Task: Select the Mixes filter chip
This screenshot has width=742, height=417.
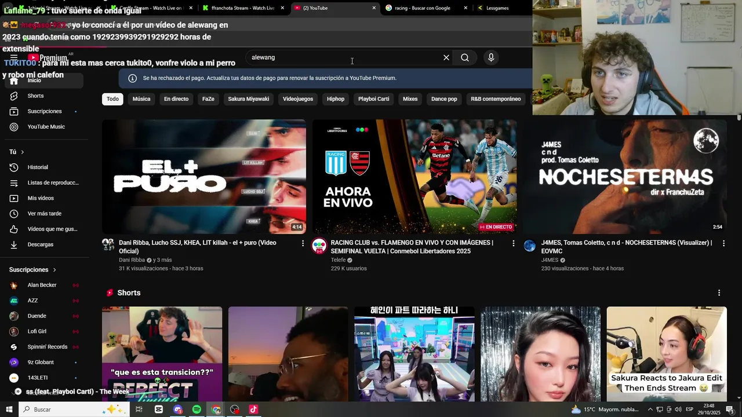Action: pos(410,99)
